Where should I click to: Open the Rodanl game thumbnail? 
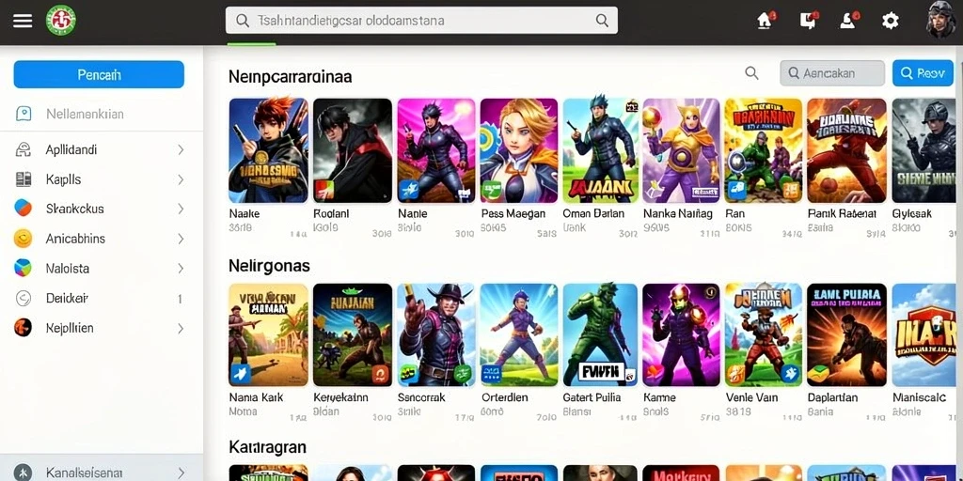pyautogui.click(x=353, y=150)
